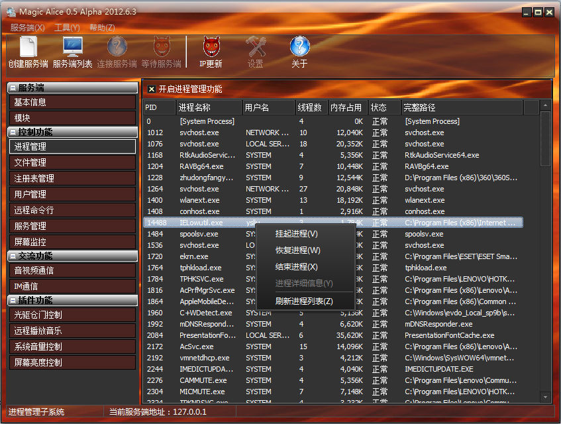Select the zhudongfangy... process row
The height and width of the screenshot is (424, 561).
point(333,178)
